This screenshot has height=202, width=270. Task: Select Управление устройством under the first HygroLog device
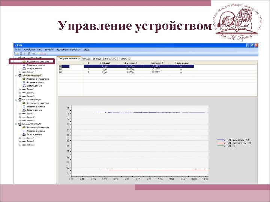pyautogui.click(x=38, y=61)
